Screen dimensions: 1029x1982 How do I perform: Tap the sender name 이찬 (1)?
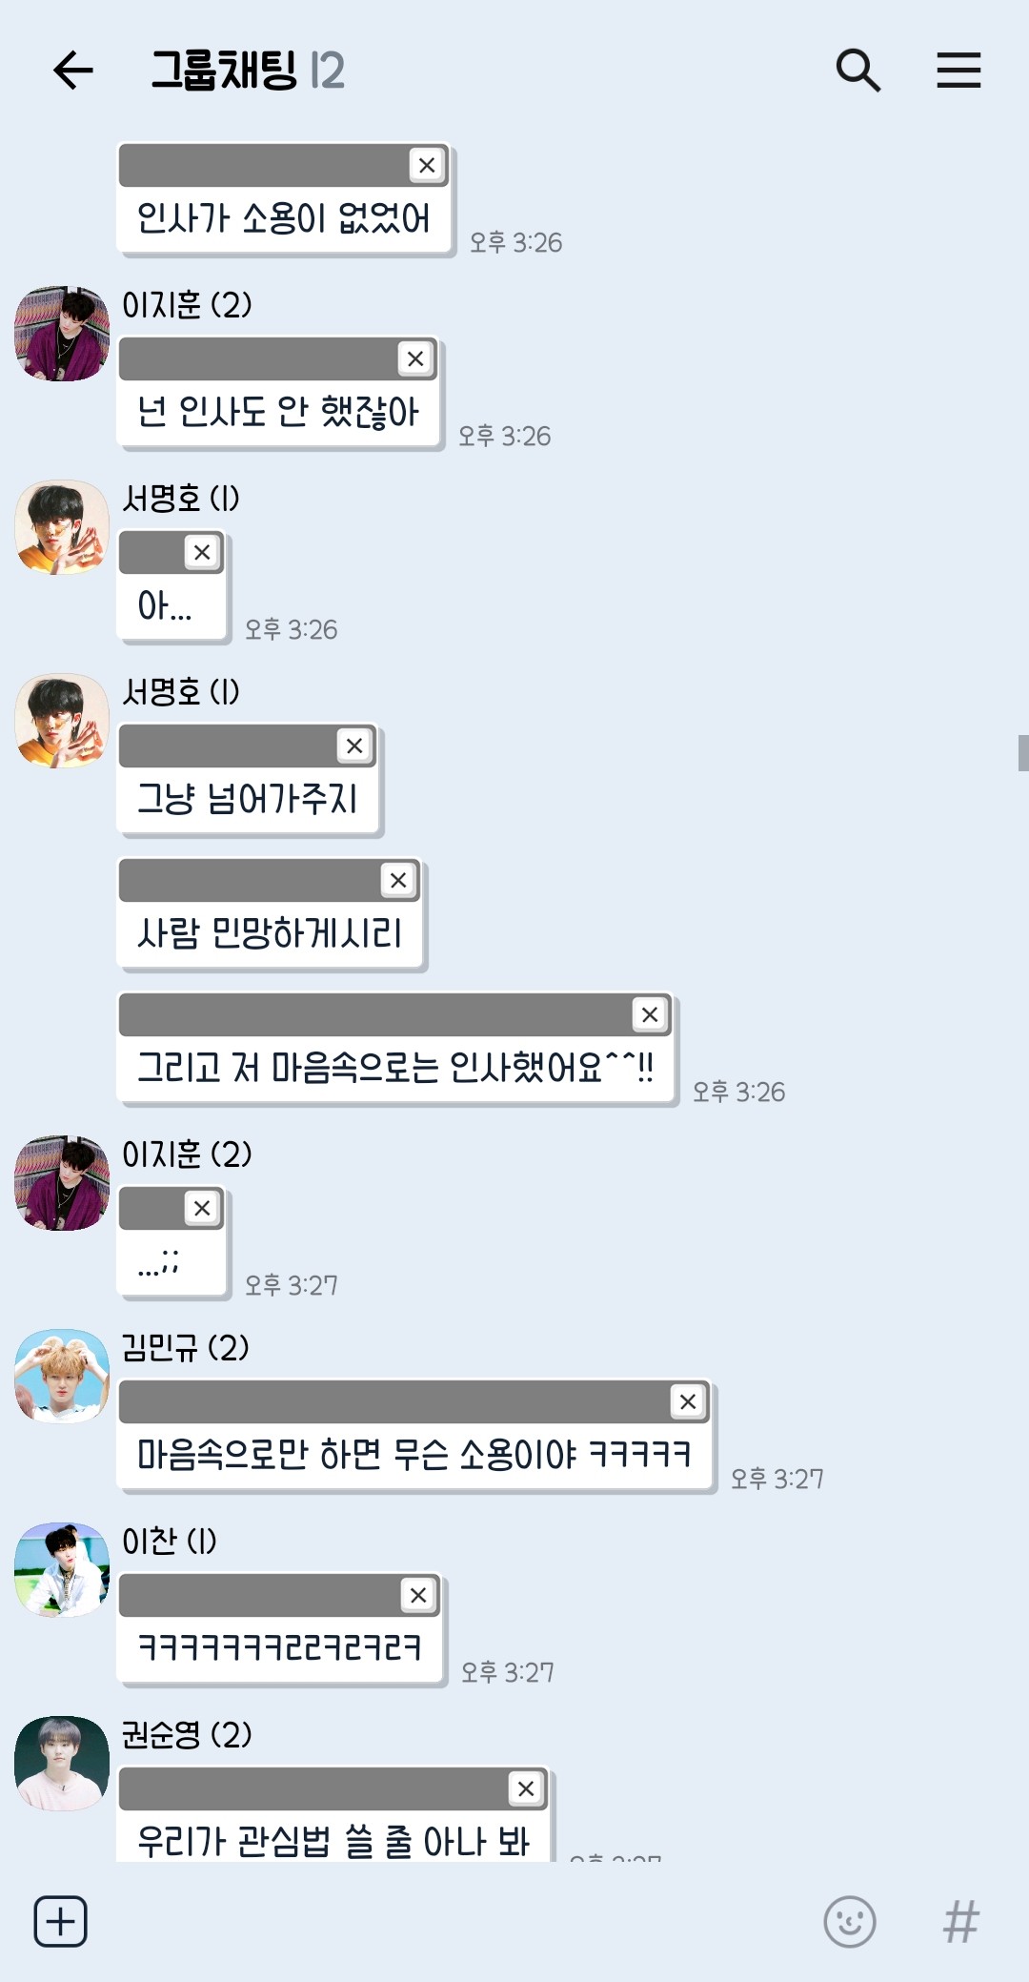point(170,1541)
